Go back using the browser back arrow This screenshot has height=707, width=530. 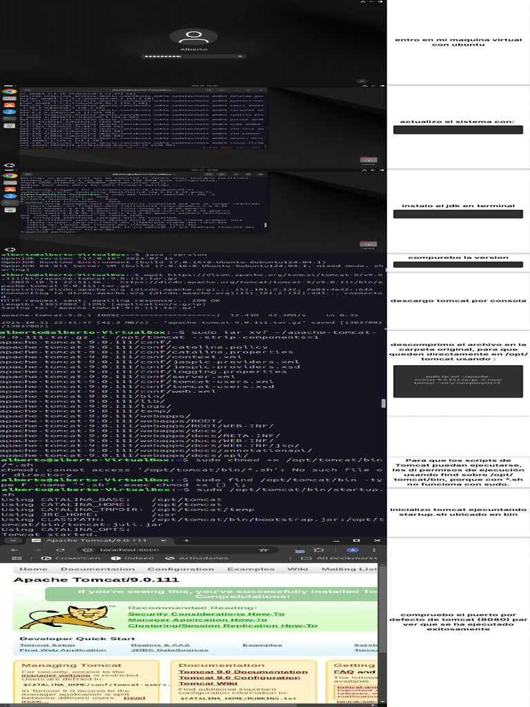[x=14, y=550]
